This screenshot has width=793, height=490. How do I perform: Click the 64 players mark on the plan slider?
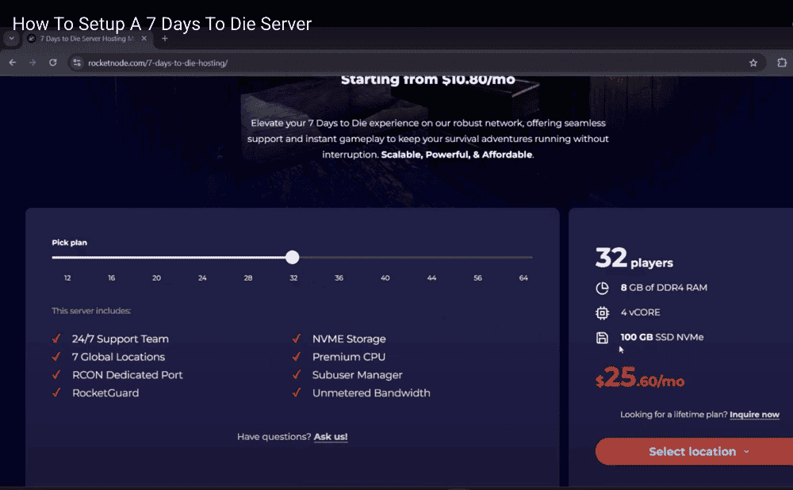coord(523,258)
